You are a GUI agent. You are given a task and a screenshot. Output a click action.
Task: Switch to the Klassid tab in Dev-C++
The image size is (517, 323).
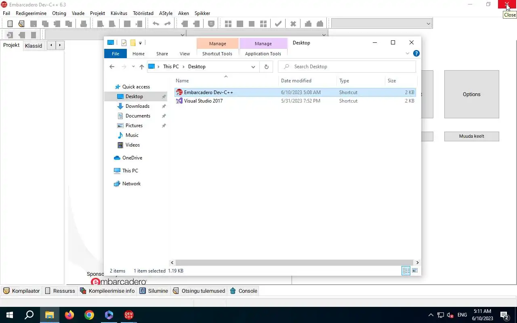tap(34, 46)
